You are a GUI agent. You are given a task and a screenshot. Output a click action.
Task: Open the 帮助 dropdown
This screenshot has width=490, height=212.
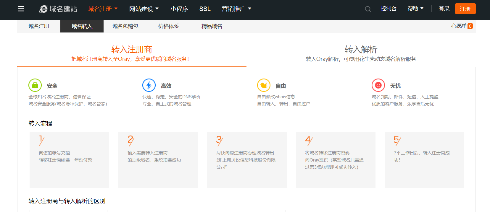tap(415, 9)
